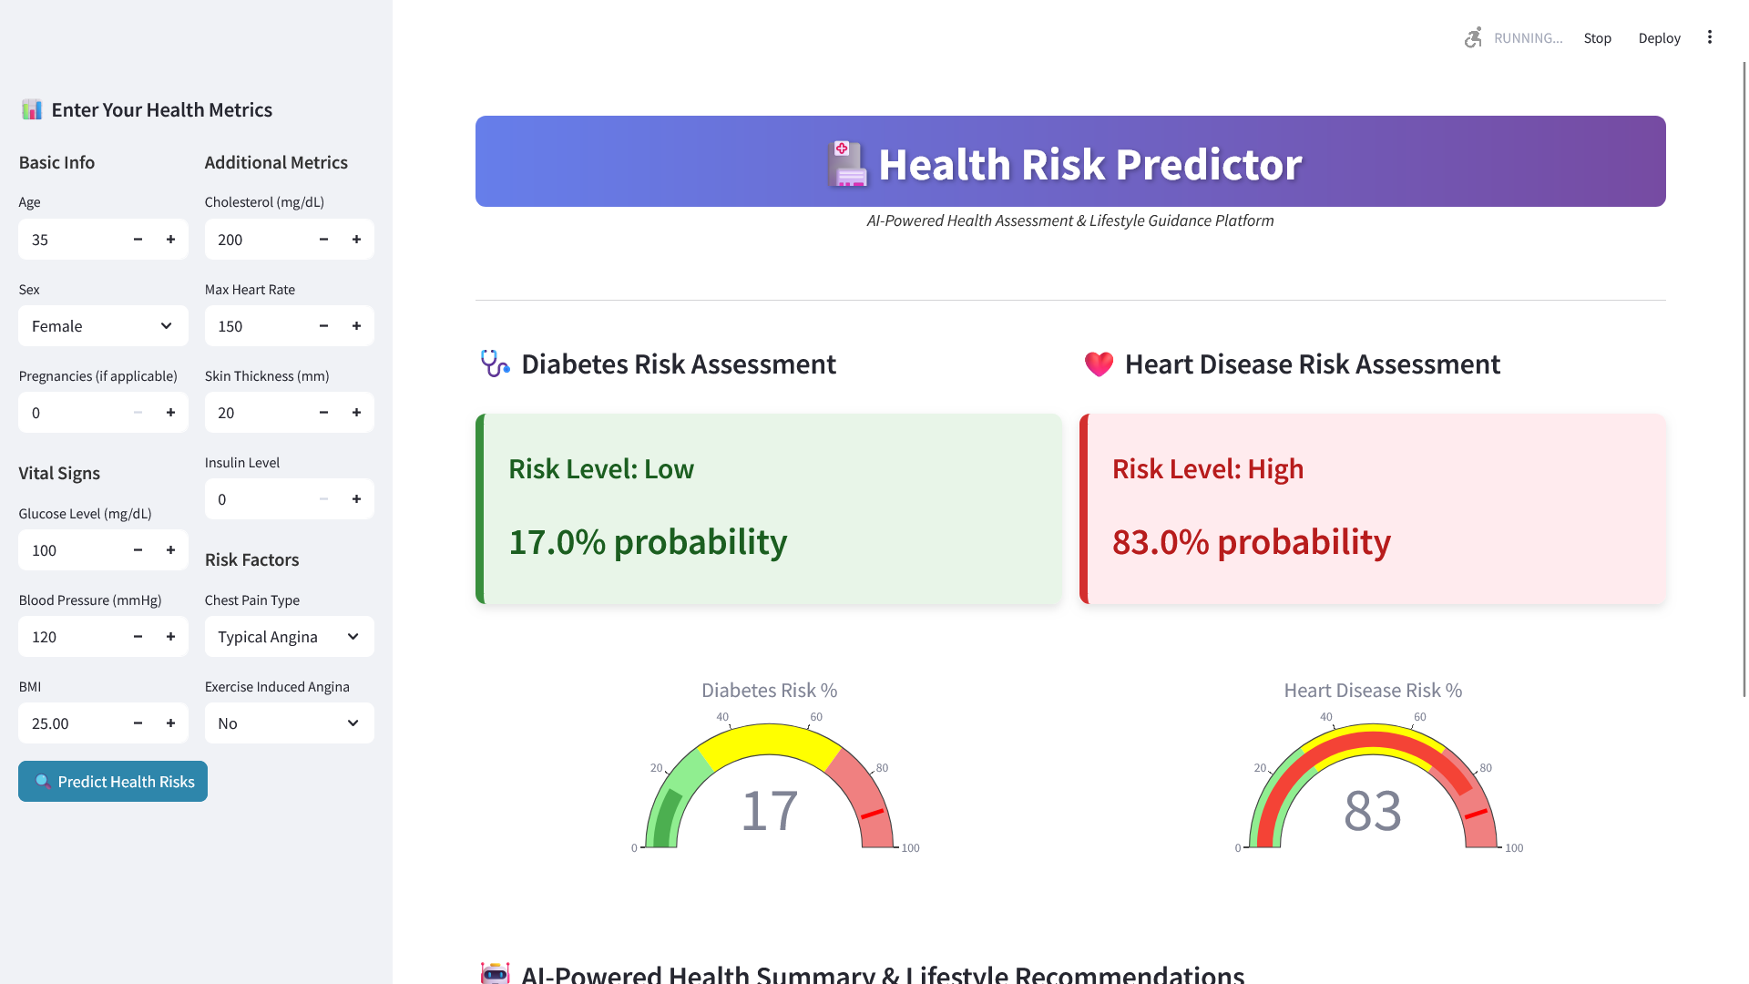Expand Chest Pain Type dropdown

[x=289, y=637]
